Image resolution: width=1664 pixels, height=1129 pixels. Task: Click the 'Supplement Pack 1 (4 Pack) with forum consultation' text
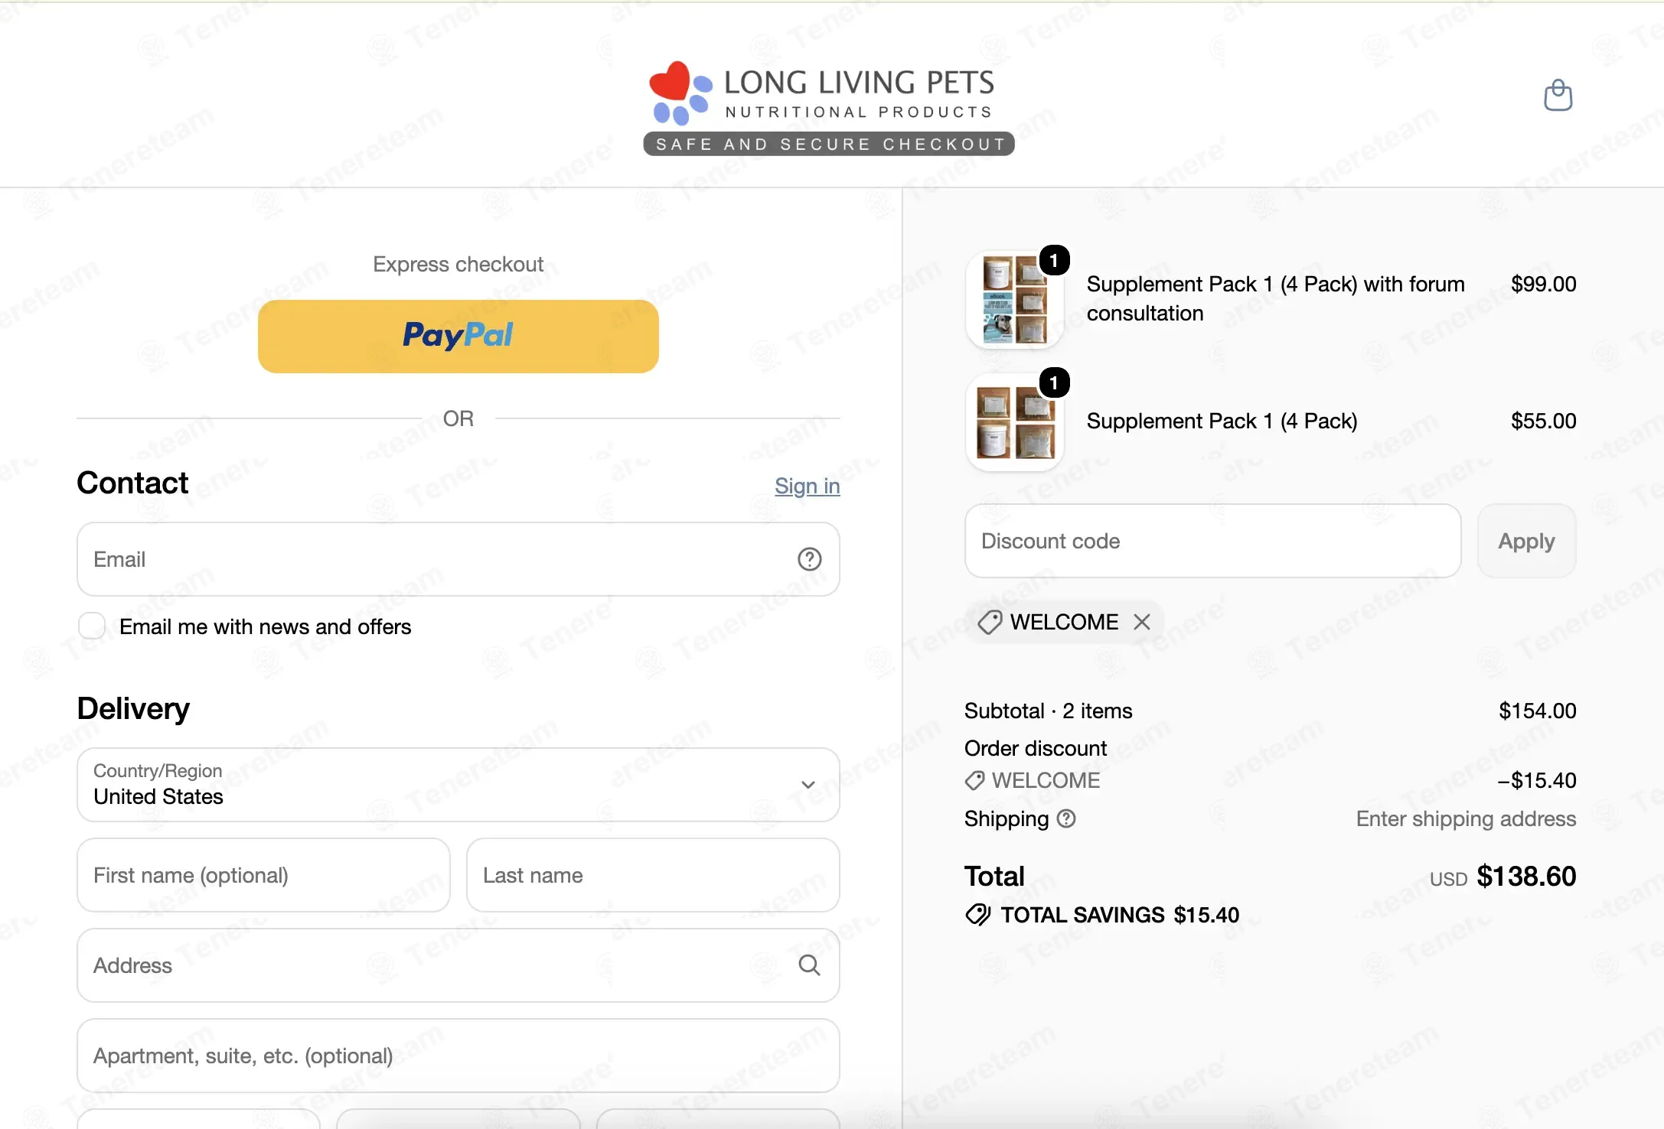pos(1275,298)
